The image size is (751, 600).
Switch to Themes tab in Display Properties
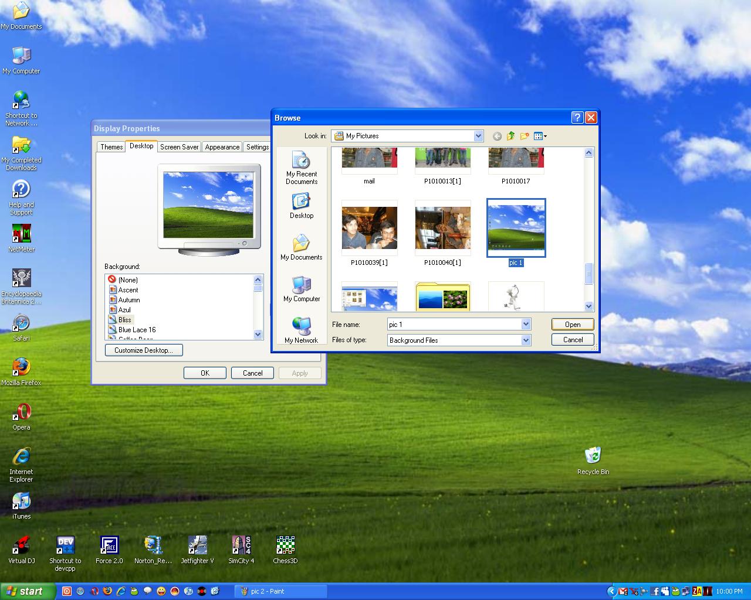111,147
